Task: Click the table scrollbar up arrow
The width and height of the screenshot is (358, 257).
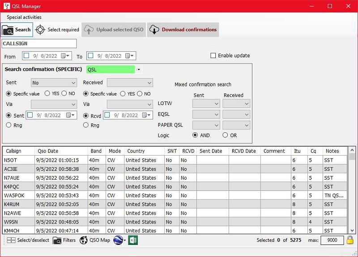Action: click(352, 150)
